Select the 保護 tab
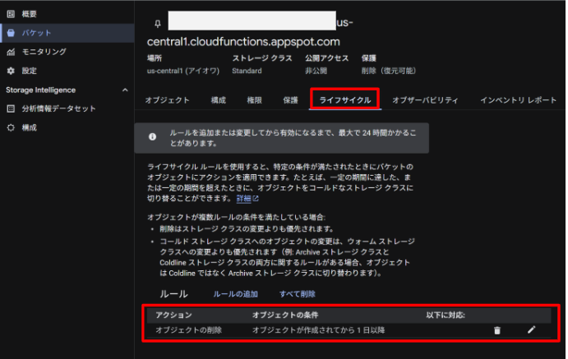568x359 pixels. [x=290, y=100]
